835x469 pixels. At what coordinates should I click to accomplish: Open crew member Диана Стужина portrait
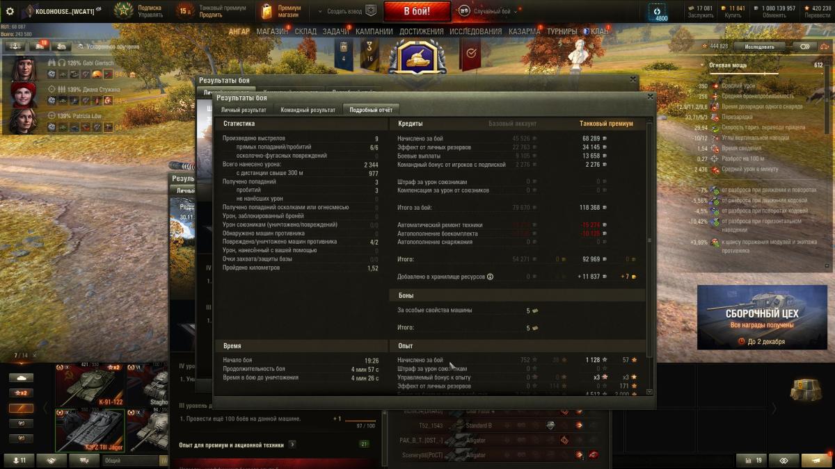(24, 95)
